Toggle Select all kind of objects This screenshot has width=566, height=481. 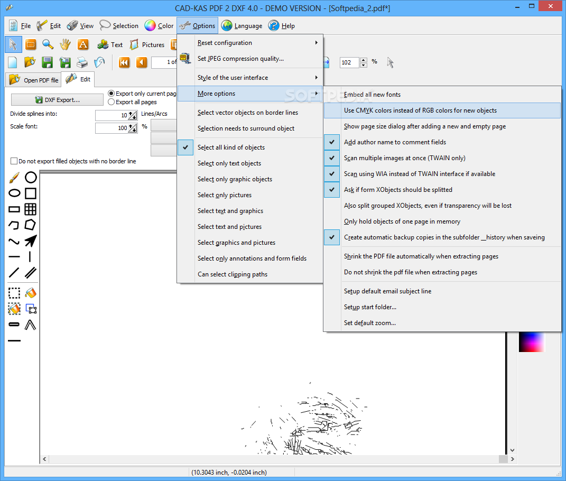click(250, 147)
